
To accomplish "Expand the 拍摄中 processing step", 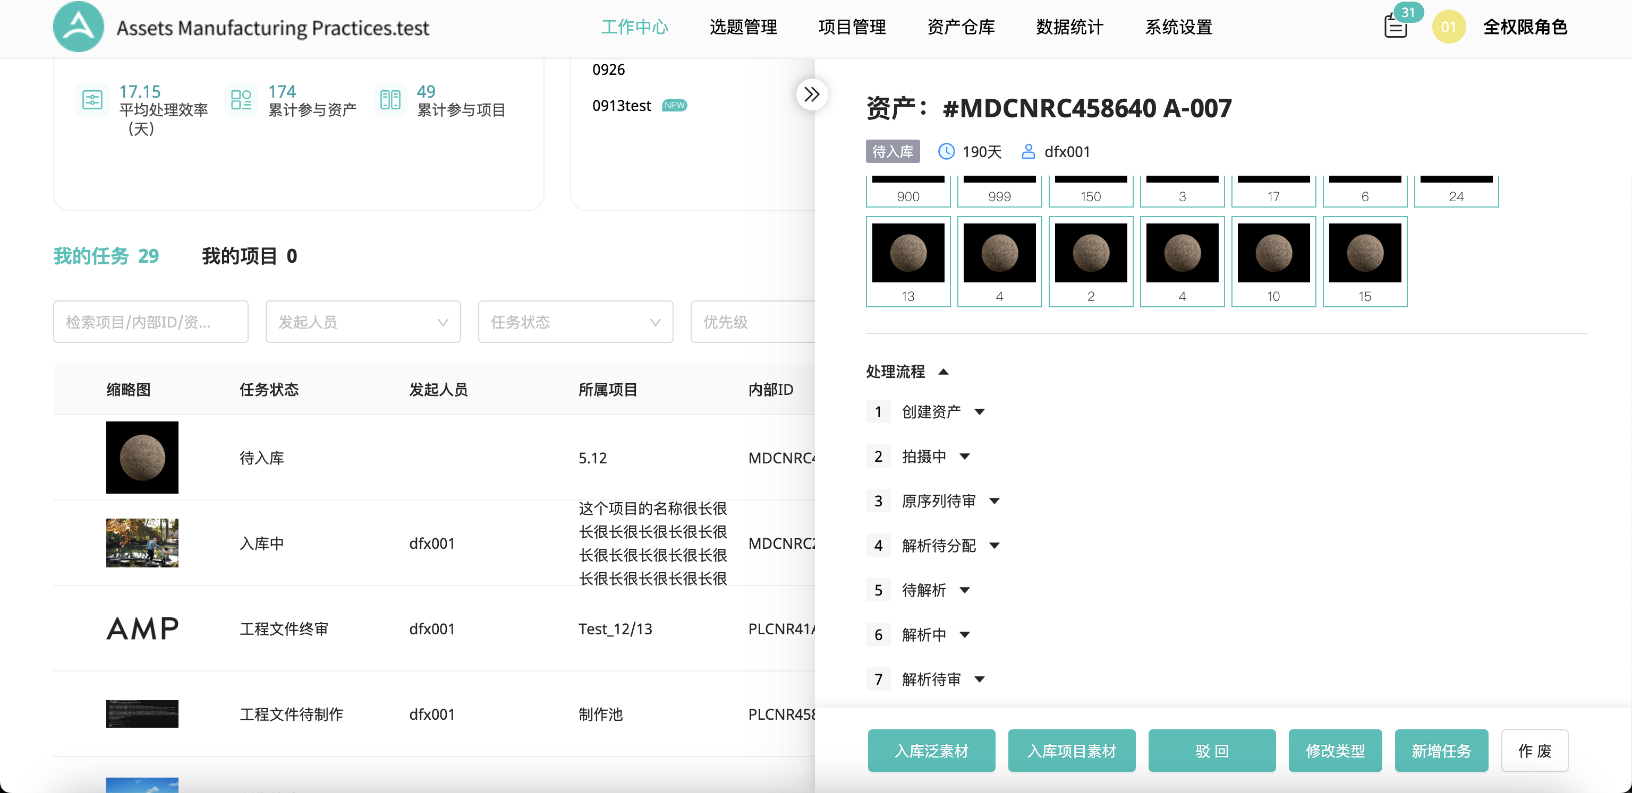I will point(967,456).
